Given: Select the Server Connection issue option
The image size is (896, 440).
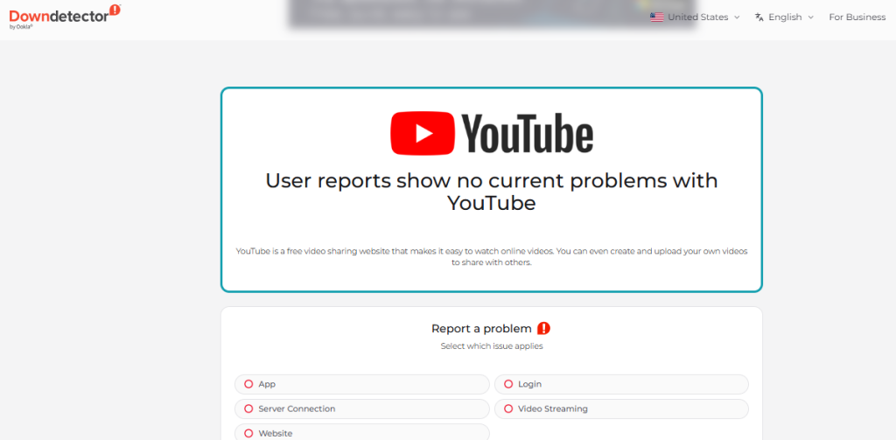Looking at the screenshot, I should click(362, 409).
